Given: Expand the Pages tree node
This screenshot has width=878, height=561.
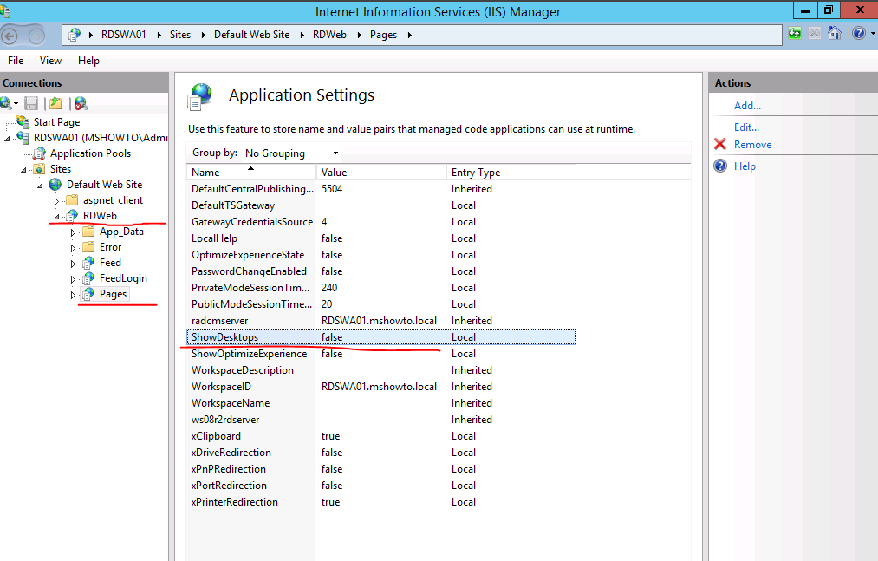Looking at the screenshot, I should coord(73,295).
